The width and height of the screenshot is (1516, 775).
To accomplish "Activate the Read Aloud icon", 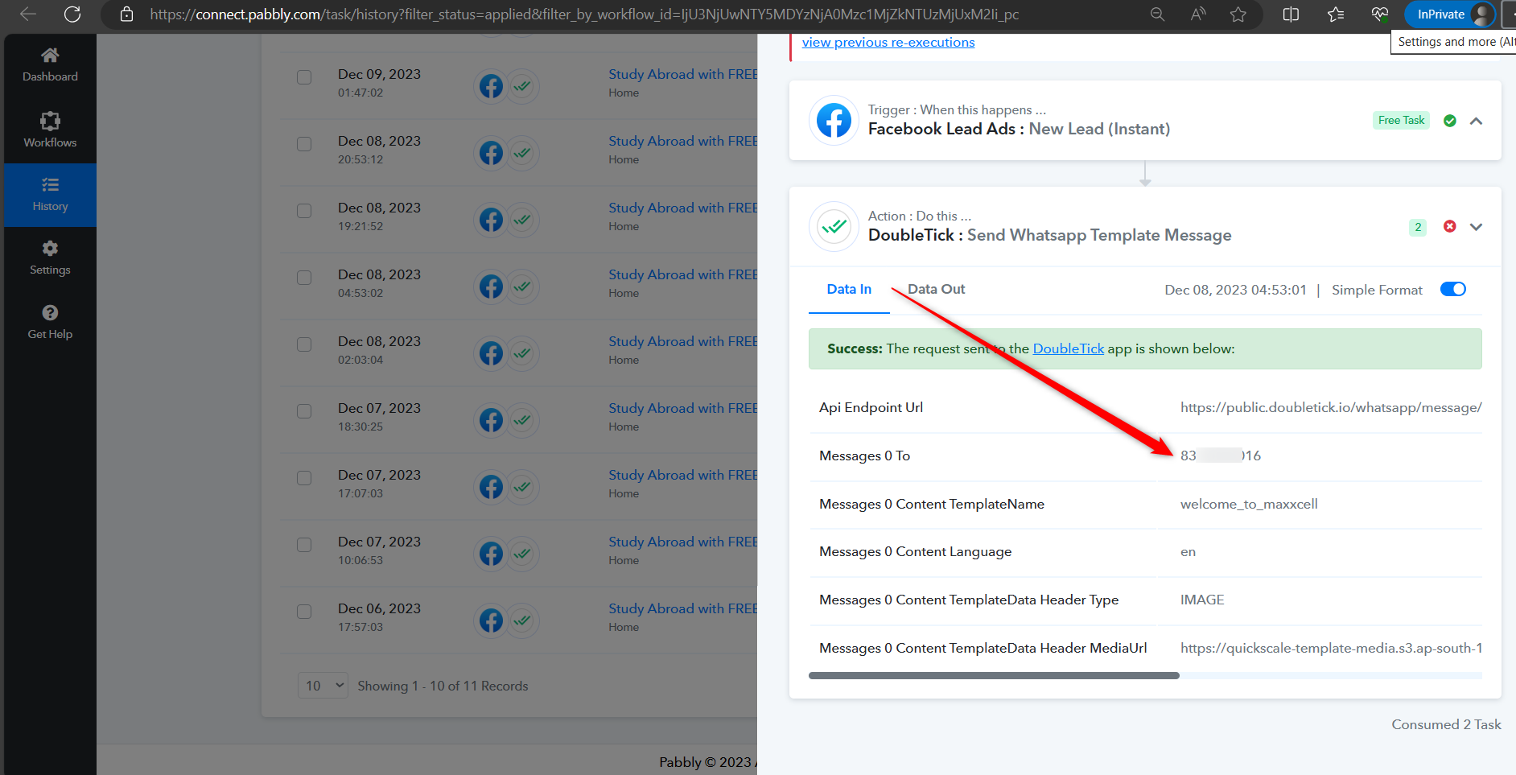I will (1198, 14).
